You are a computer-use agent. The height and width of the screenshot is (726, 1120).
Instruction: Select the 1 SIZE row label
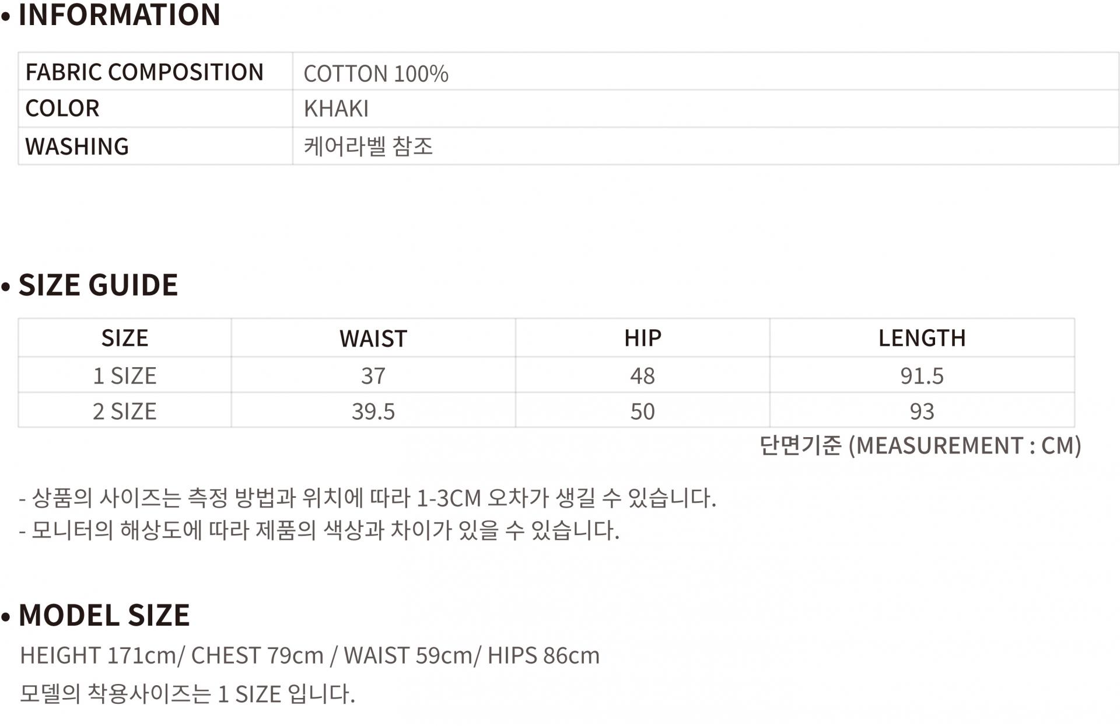[125, 376]
